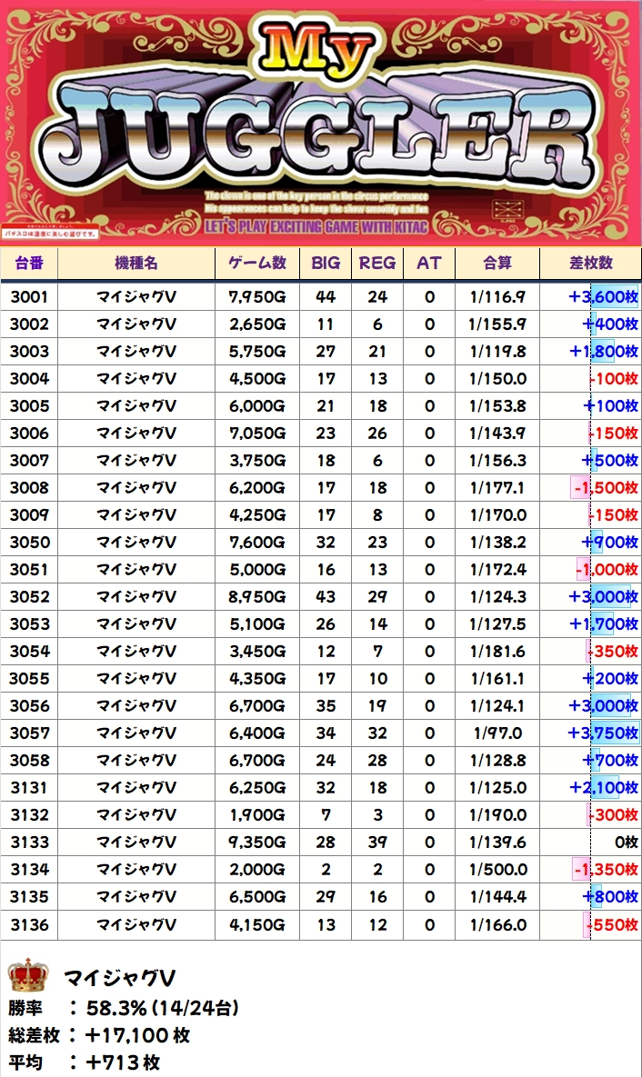Select machine number 3136
The image size is (642, 1077).
pyautogui.click(x=30, y=924)
